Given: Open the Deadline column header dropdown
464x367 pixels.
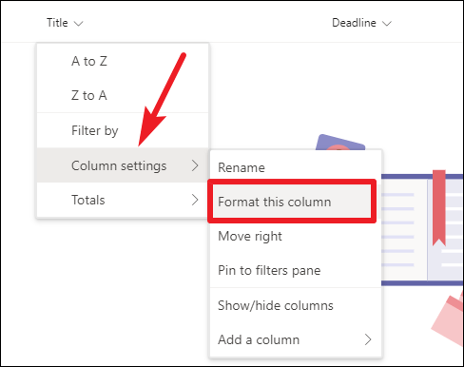Looking at the screenshot, I should click(361, 23).
